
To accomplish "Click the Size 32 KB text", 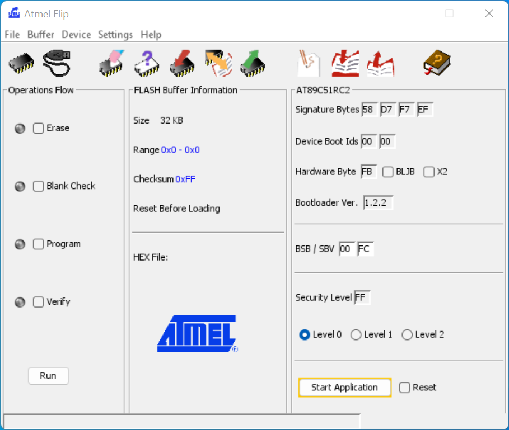I will (x=158, y=121).
